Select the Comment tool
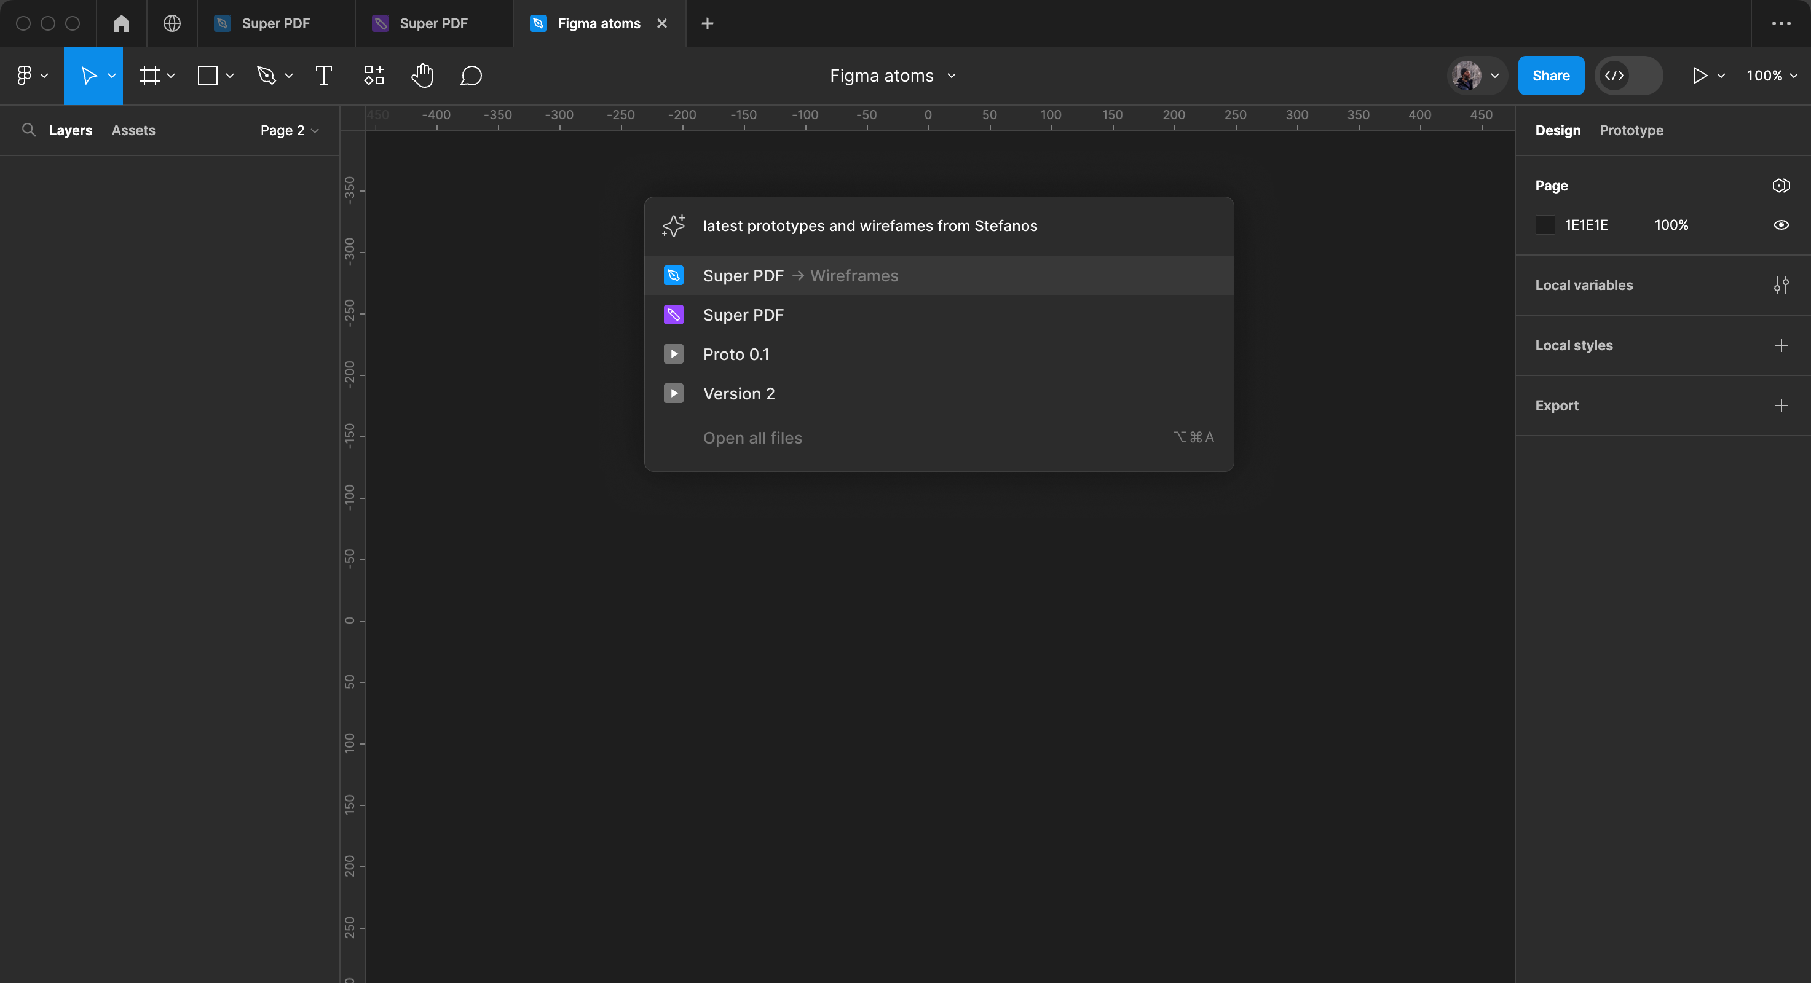Image resolution: width=1811 pixels, height=983 pixels. pyautogui.click(x=470, y=75)
